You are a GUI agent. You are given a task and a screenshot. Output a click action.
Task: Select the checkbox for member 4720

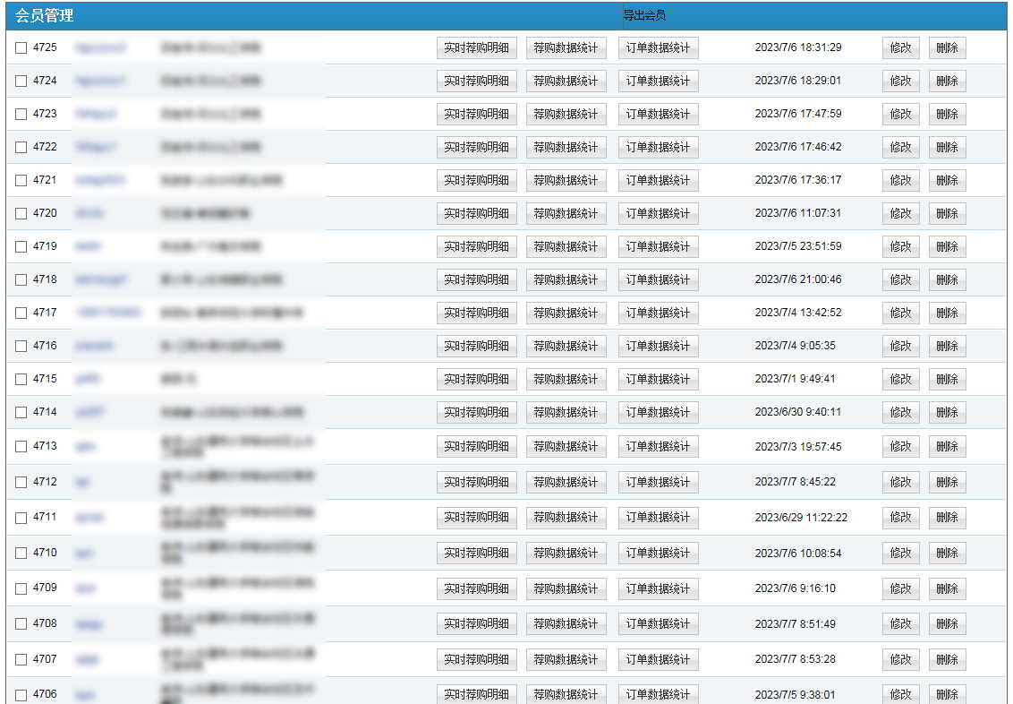(x=21, y=213)
